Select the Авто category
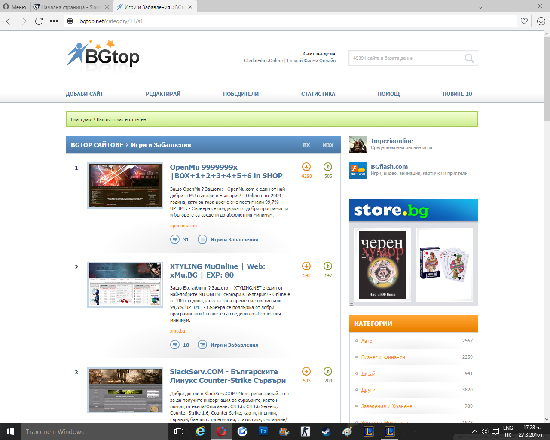 pos(367,341)
